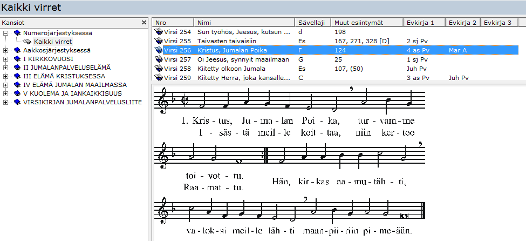This screenshot has height=241, width=526.
Task: Select the III ELÄMÄ KRISTUKSESSA tree label
Action: click(x=64, y=76)
